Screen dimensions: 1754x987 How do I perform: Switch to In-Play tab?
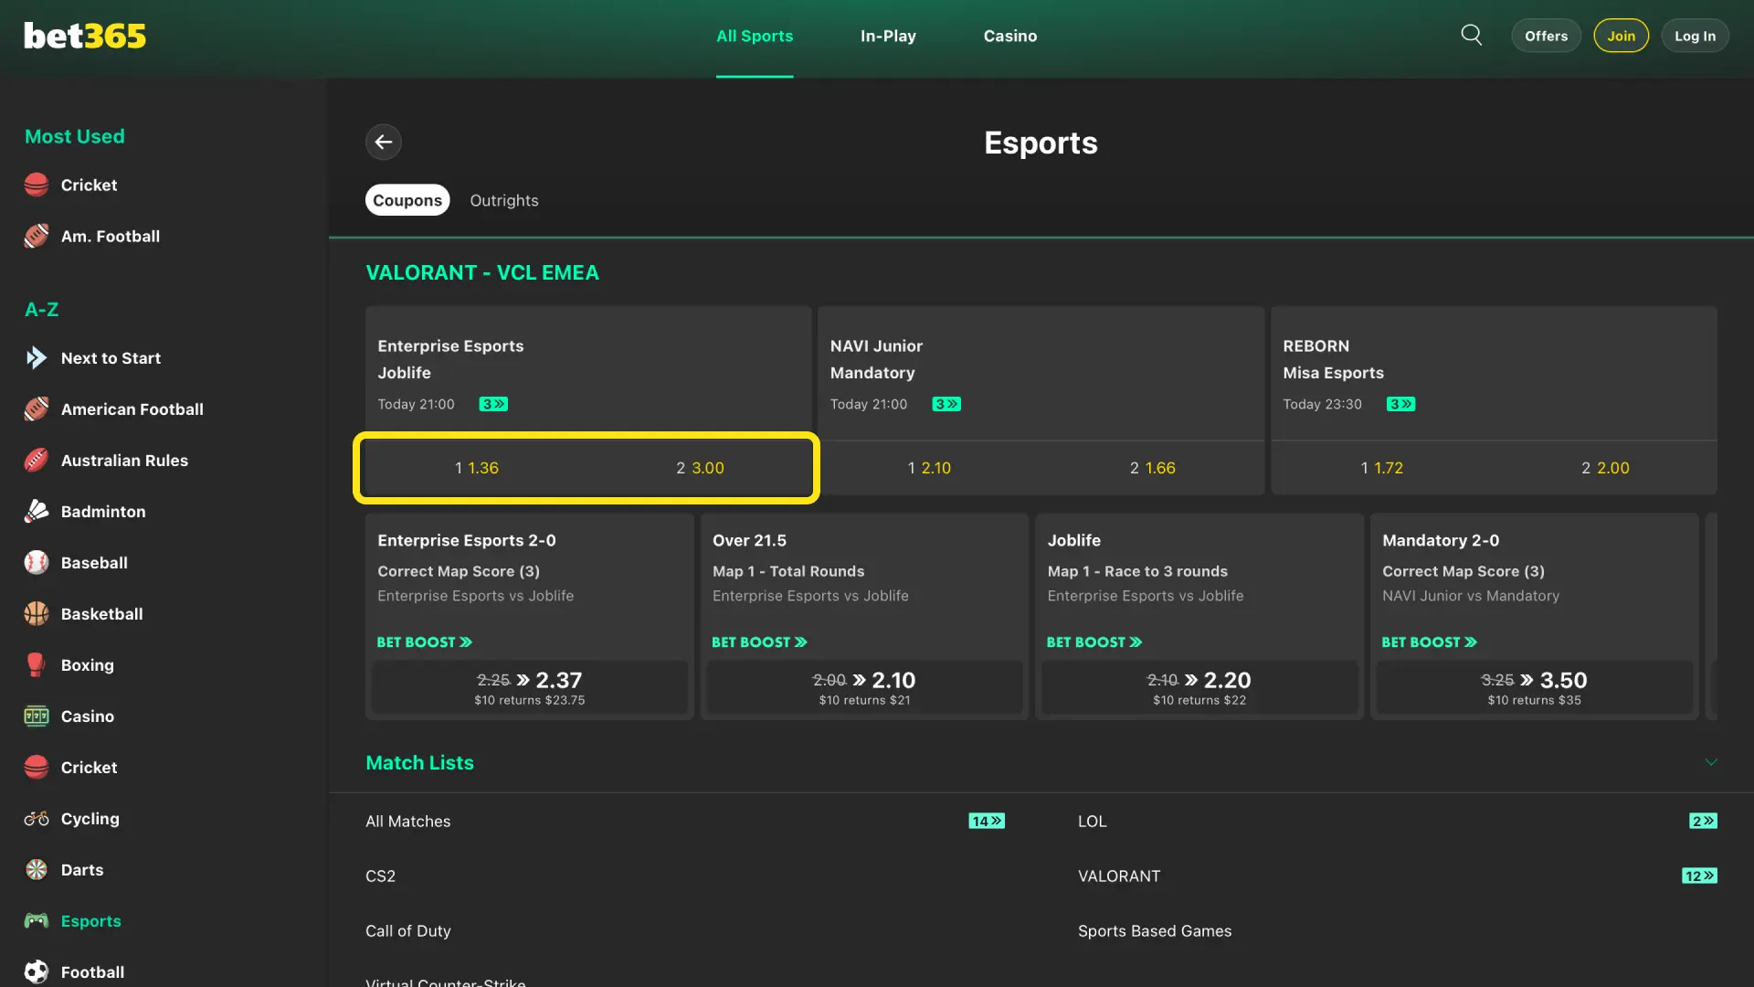tap(888, 36)
